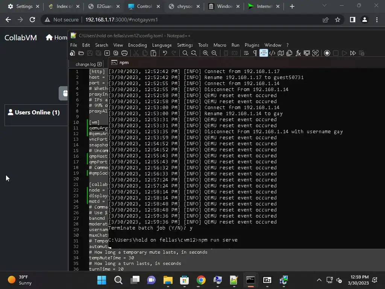Click the Paste clipboard icon in toolbar
Image resolution: width=385 pixels, height=289 pixels.
pyautogui.click(x=153, y=53)
